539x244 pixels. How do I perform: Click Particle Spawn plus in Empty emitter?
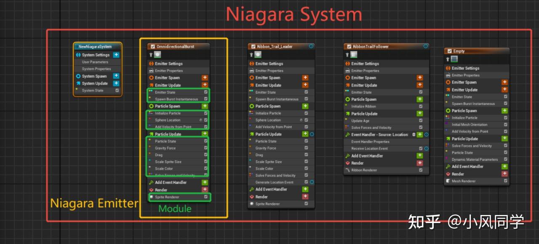tap(504, 111)
